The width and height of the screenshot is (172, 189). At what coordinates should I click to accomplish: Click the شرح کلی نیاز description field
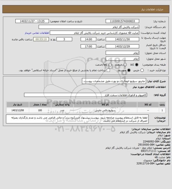(114, 81)
